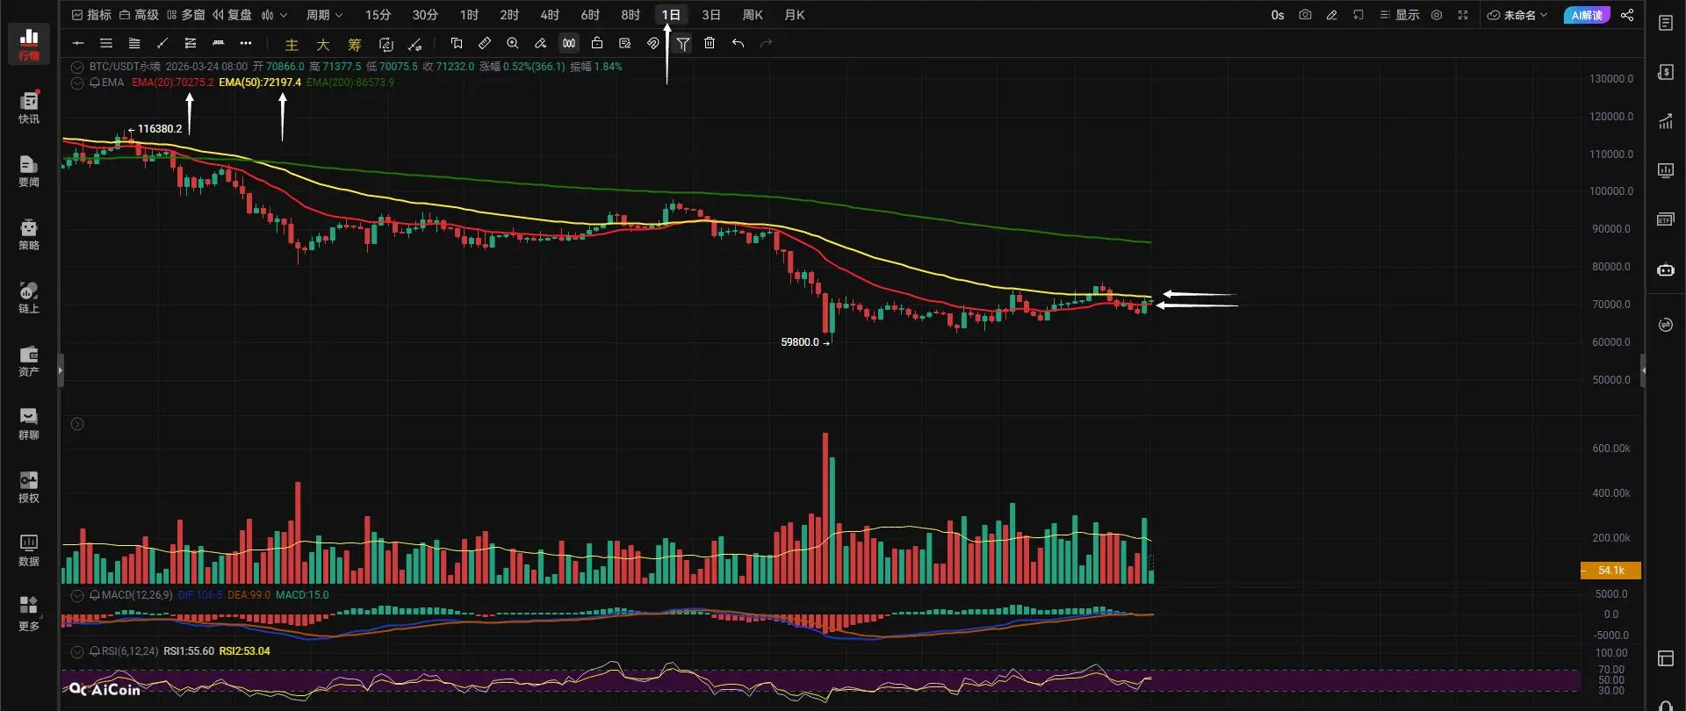The width and height of the screenshot is (1686, 711).
Task: Expand the chart type dropdown
Action: (x=274, y=15)
